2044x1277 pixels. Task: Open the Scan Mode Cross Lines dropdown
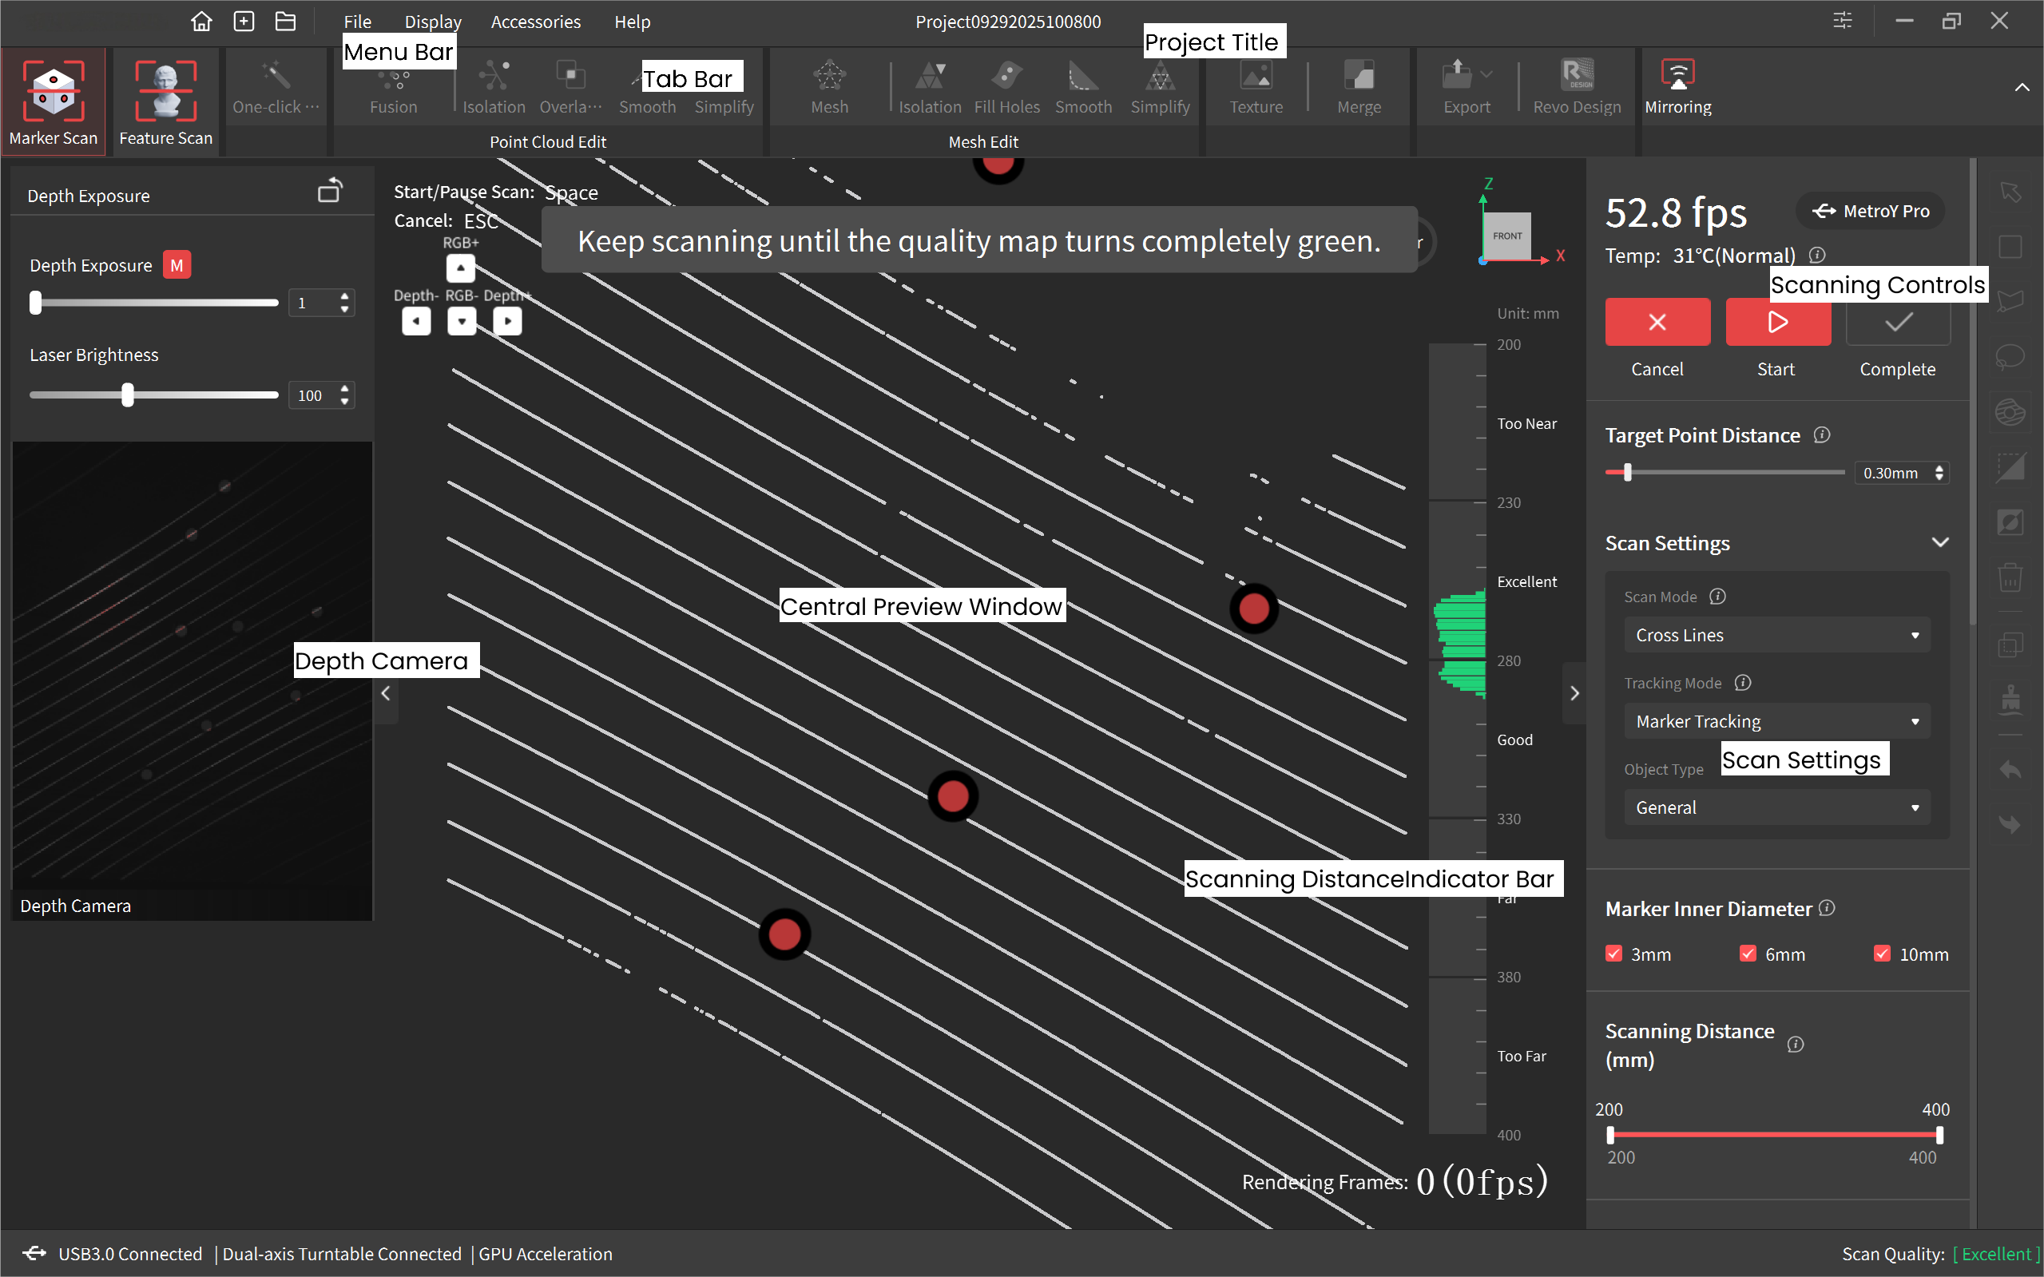tap(1776, 635)
